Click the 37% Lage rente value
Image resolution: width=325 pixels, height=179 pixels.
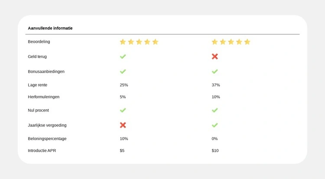[216, 85]
